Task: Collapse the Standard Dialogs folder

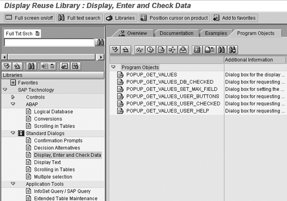Action: (x=13, y=133)
